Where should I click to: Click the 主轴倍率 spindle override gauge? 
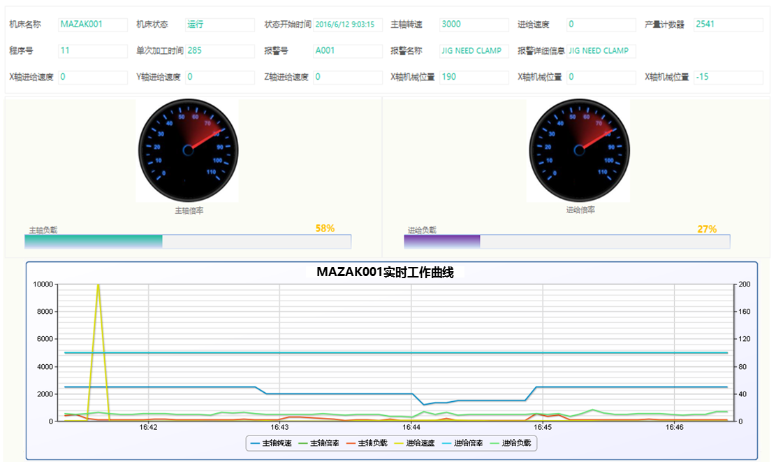(x=188, y=150)
